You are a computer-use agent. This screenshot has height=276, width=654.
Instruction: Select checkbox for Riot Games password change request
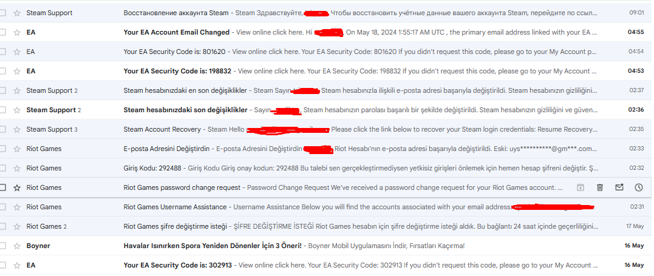pos(3,187)
